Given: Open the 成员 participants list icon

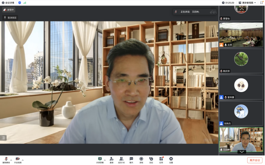Looking at the screenshot, I should (122, 160).
